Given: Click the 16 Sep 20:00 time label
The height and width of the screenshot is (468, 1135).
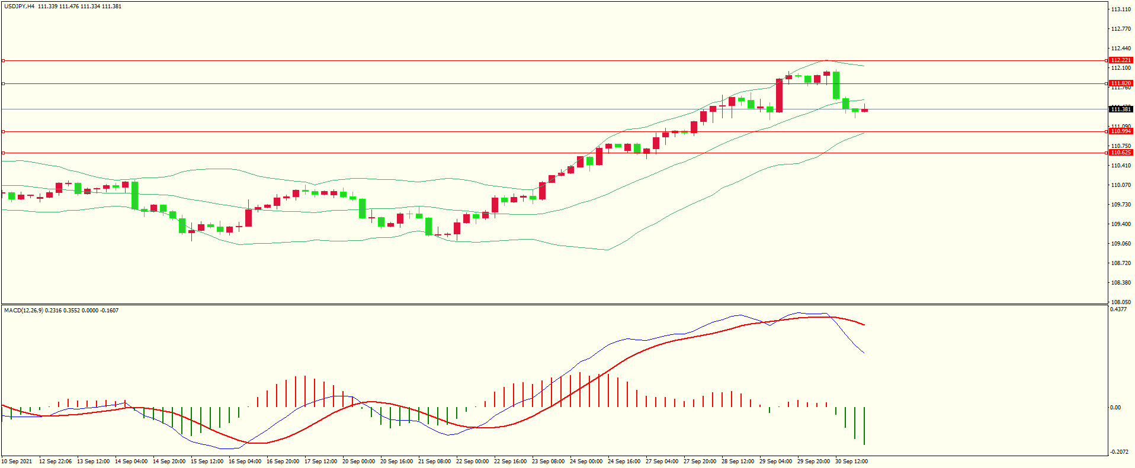Looking at the screenshot, I should click(x=283, y=461).
